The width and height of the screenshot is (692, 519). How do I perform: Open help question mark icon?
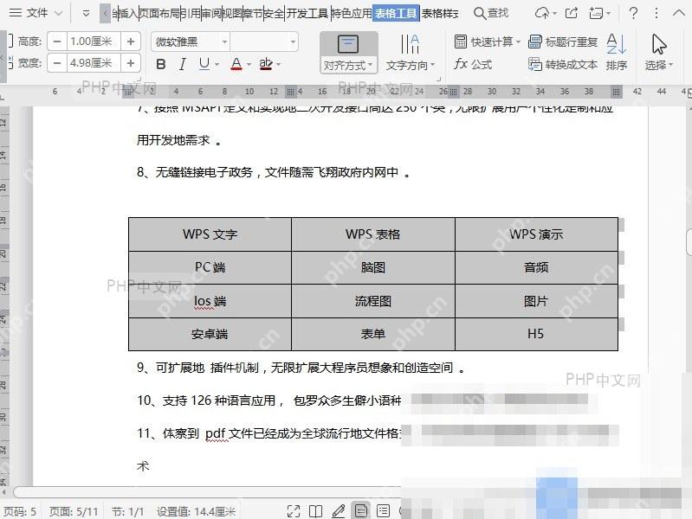coord(633,13)
